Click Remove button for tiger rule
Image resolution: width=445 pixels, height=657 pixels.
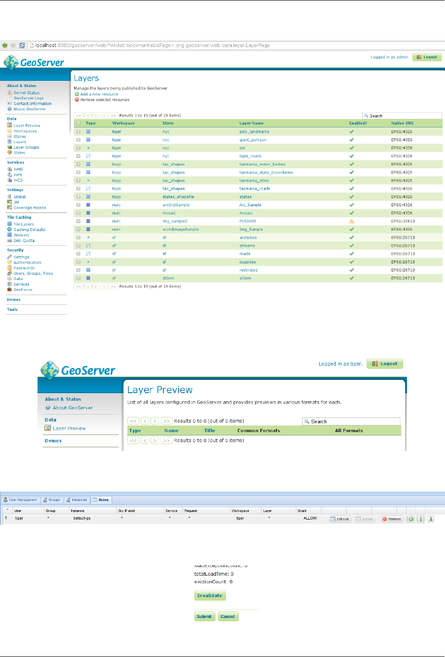[x=392, y=519]
